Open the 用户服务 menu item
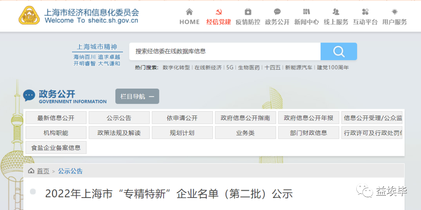The width and height of the screenshot is (421, 210). click(394, 22)
